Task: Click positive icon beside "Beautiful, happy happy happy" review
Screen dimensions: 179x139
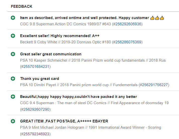Action: coord(13,97)
